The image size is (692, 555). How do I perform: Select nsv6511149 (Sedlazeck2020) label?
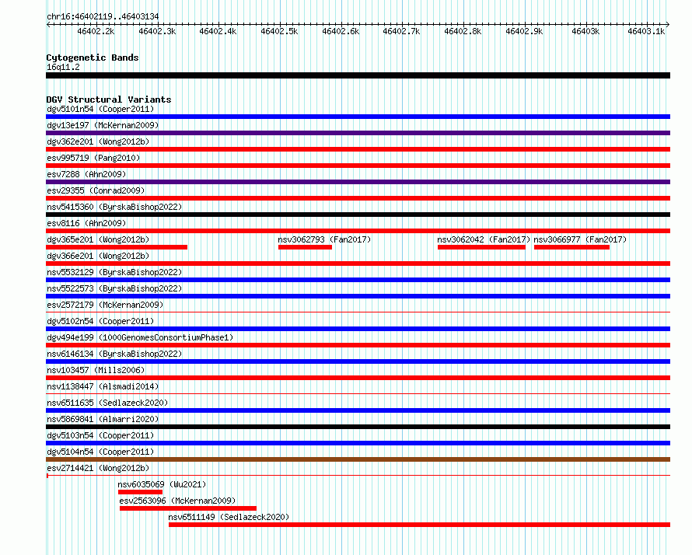tap(229, 517)
